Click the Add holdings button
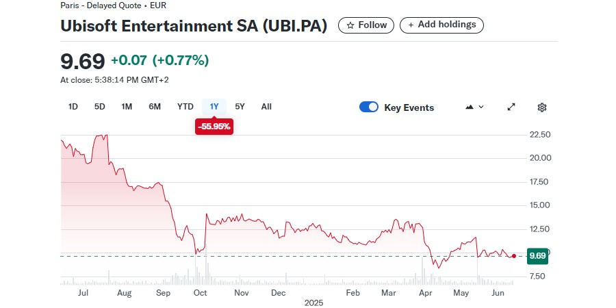616x308 pixels. pos(441,25)
